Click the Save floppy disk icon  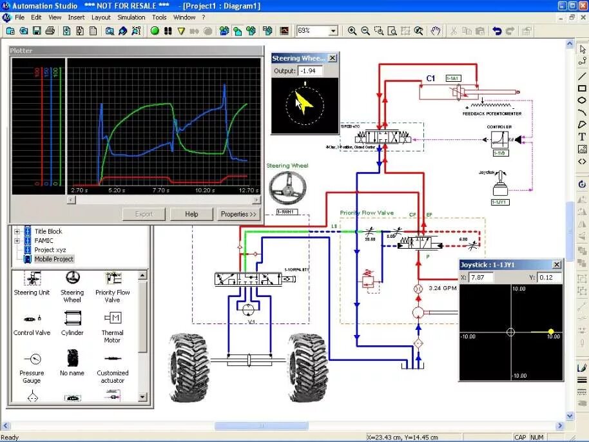point(37,31)
